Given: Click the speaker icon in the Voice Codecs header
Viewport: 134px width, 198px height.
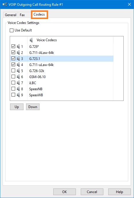Looking at the screenshot, I should pos(31,40).
